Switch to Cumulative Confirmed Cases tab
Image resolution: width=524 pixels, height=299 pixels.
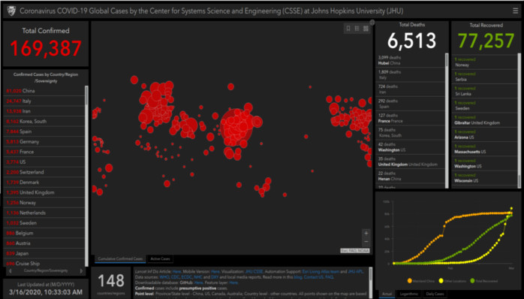pos(120,259)
